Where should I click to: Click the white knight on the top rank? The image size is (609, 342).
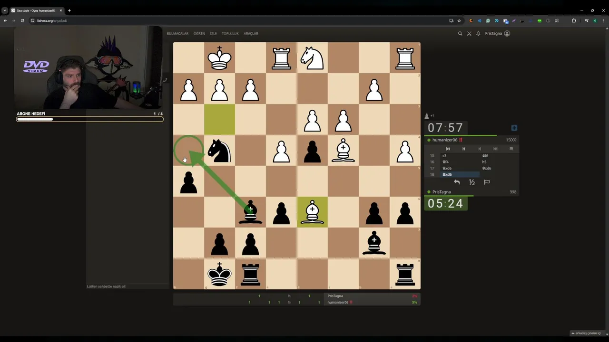[x=312, y=58]
